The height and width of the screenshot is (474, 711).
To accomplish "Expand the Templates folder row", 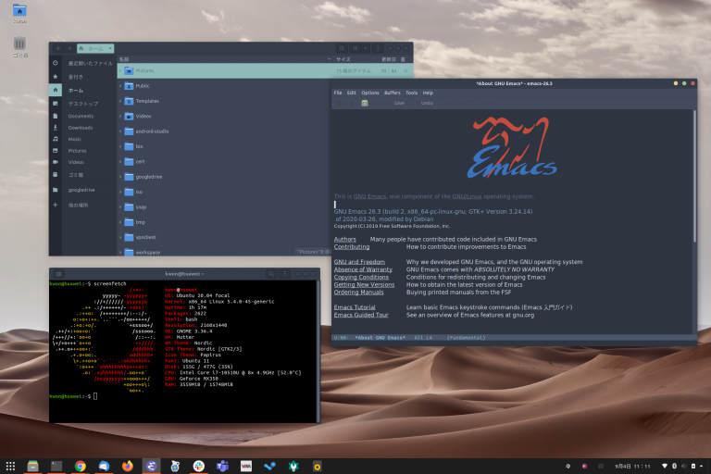I will point(120,101).
